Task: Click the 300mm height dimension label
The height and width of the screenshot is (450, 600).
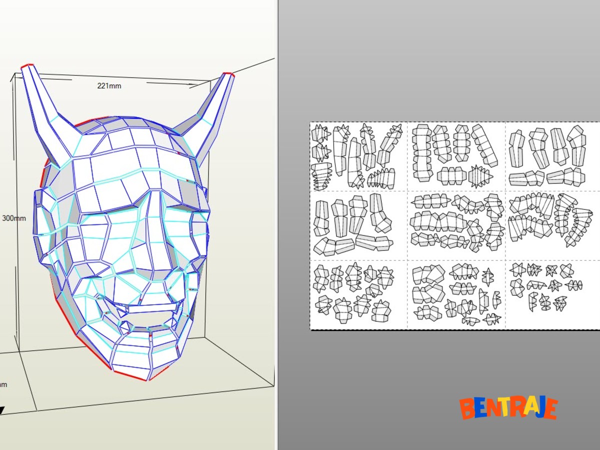Action: 13,218
